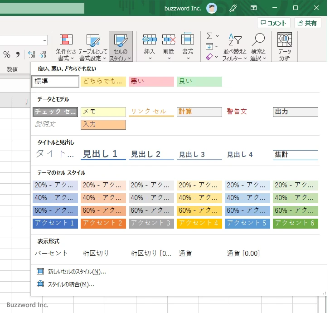Click the Share (共有) button
This screenshot has width=330, height=313.
307,23
